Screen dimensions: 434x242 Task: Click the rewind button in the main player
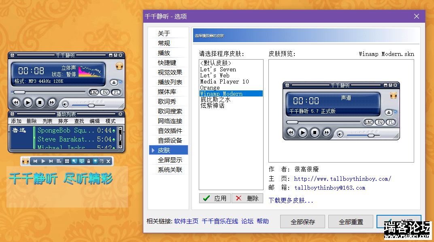[16, 103]
